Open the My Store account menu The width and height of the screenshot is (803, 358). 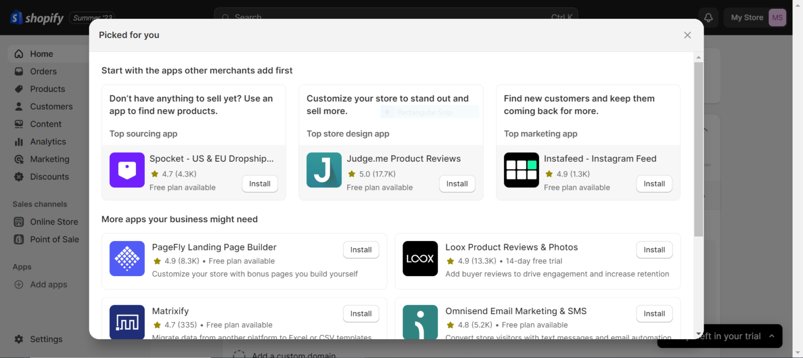[x=755, y=18]
